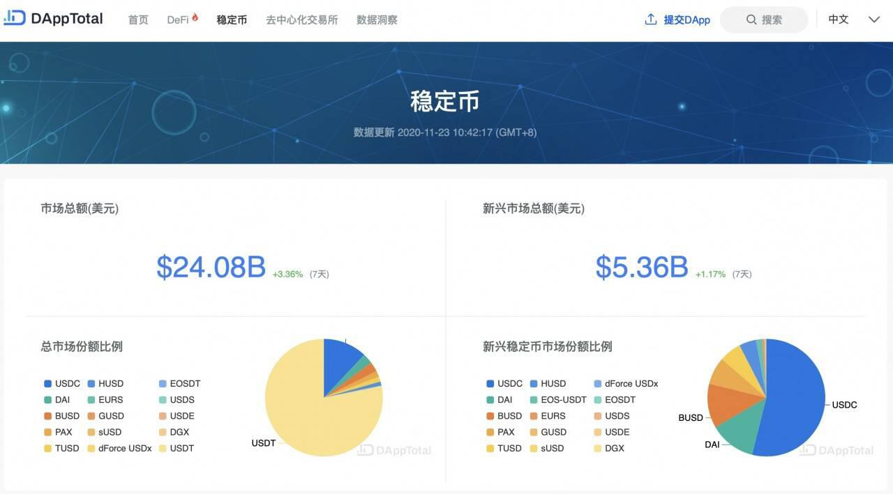The width and height of the screenshot is (893, 494).
Task: Go to the 首页 menu item
Action: pyautogui.click(x=138, y=20)
